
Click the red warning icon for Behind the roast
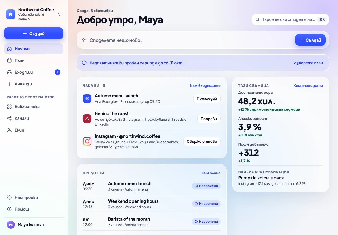click(x=87, y=119)
